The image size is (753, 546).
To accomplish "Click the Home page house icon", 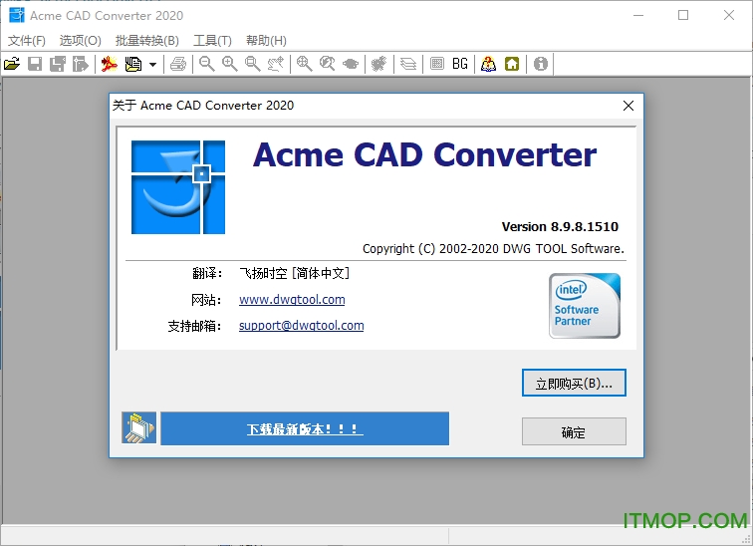I will (512, 64).
